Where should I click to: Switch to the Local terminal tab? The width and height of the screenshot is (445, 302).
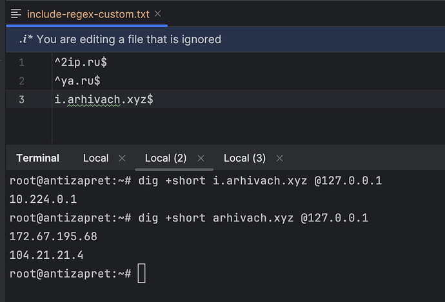click(95, 158)
